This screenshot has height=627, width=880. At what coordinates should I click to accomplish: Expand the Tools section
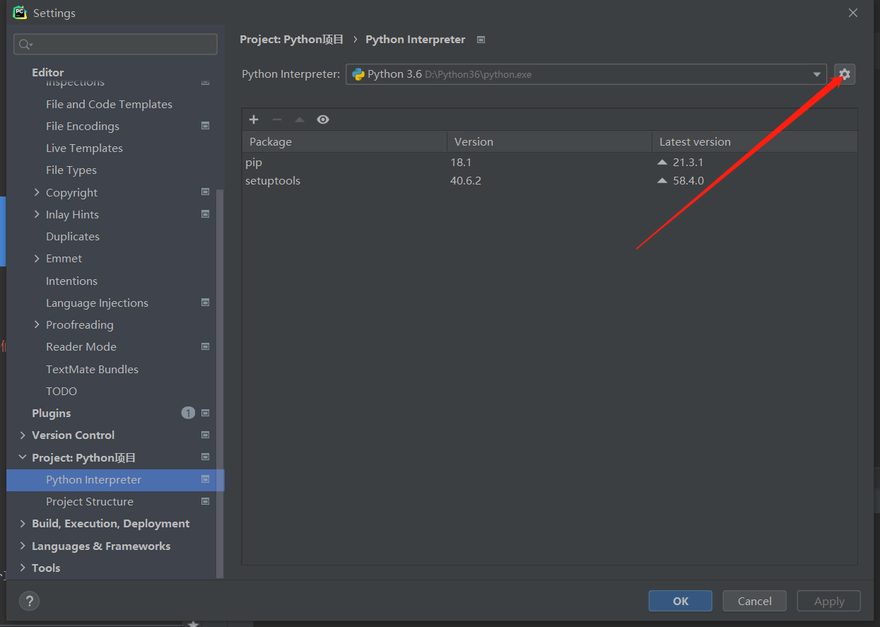coord(23,568)
